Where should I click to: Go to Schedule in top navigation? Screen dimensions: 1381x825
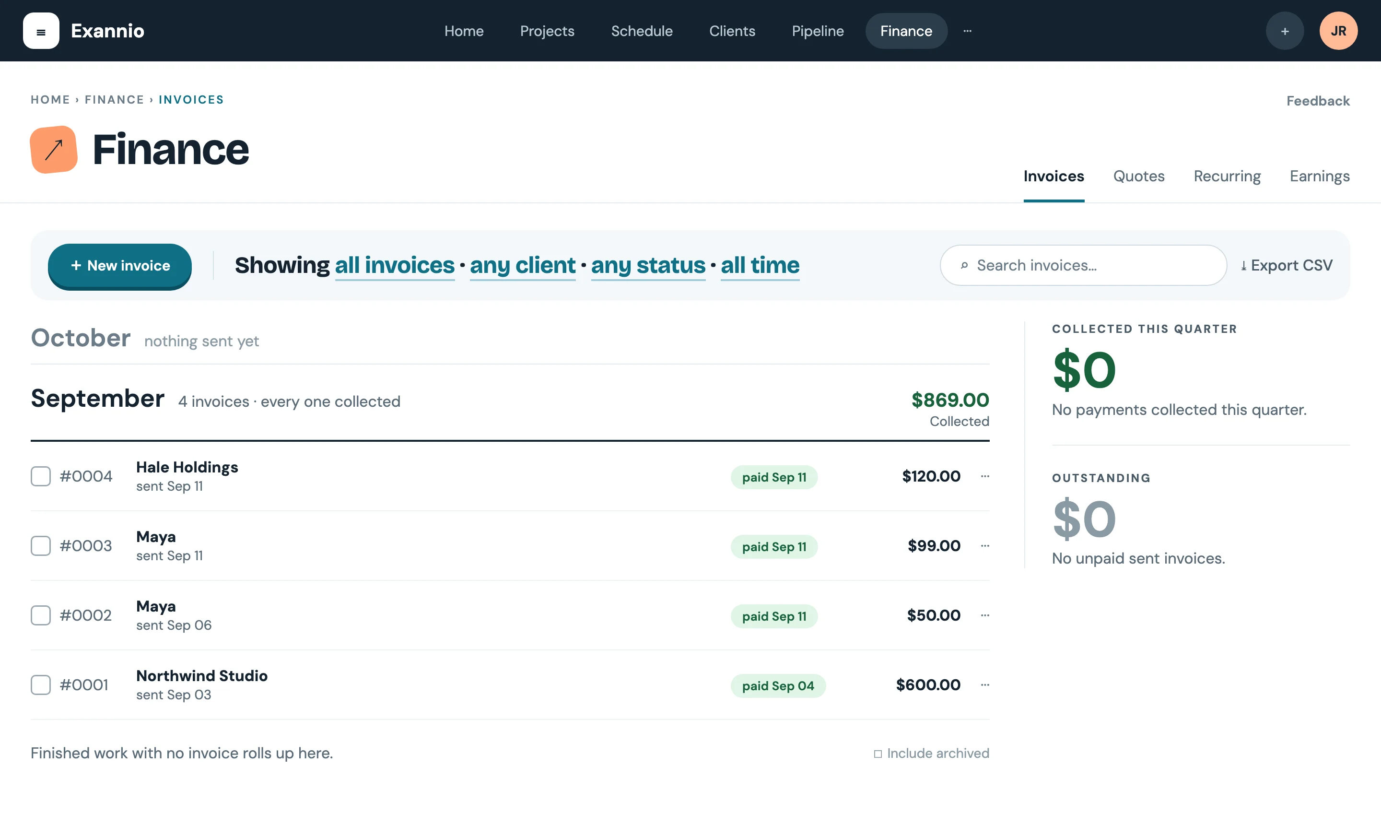pyautogui.click(x=641, y=31)
